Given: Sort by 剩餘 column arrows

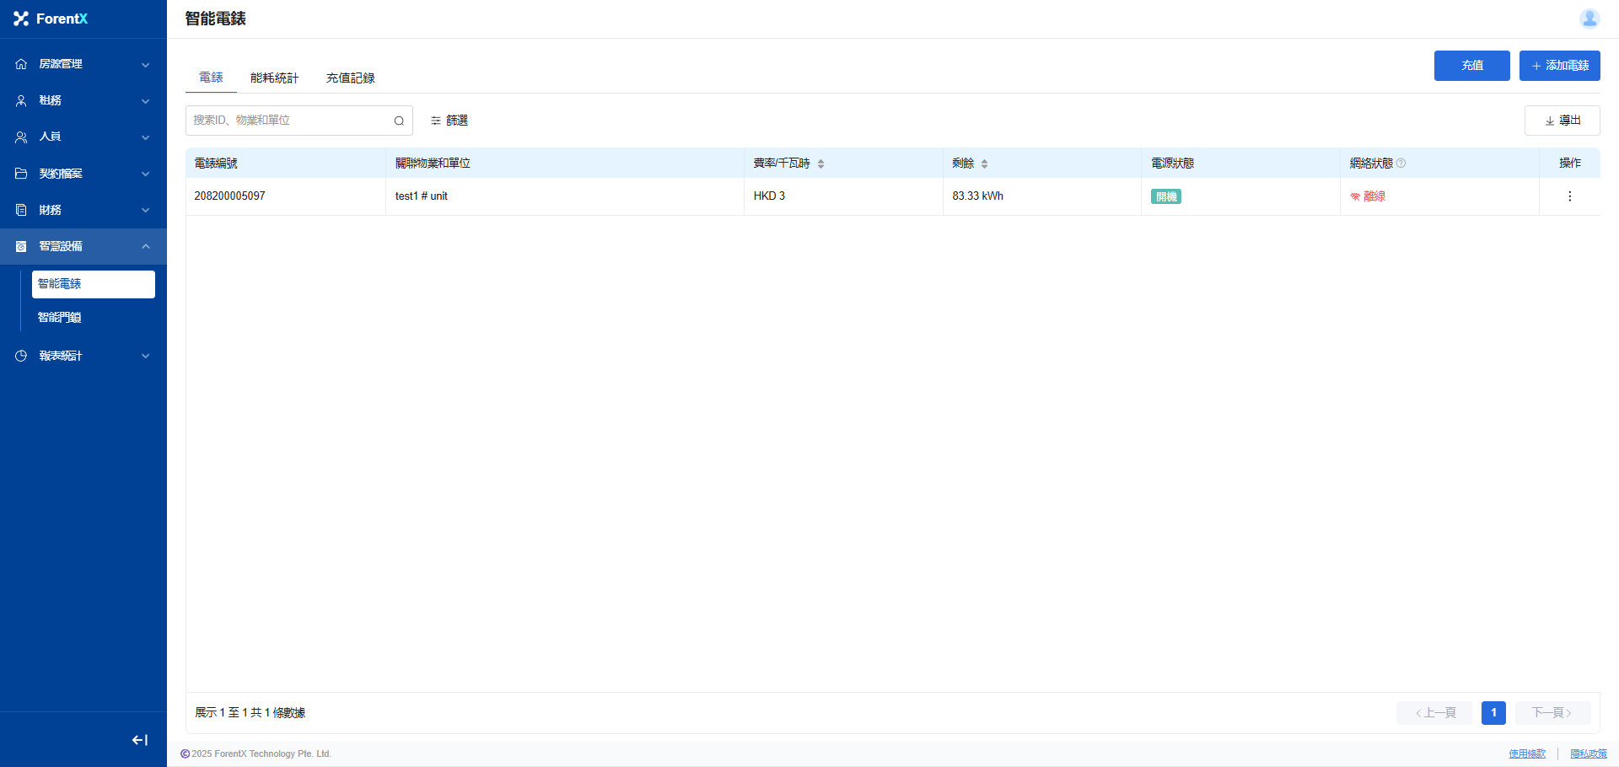Looking at the screenshot, I should click(984, 164).
